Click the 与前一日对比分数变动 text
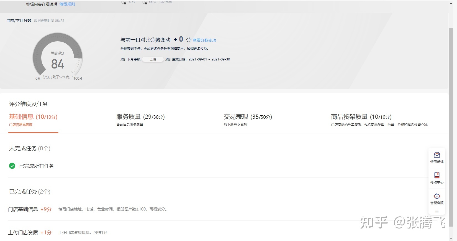This screenshot has width=457, height=241. [x=145, y=40]
